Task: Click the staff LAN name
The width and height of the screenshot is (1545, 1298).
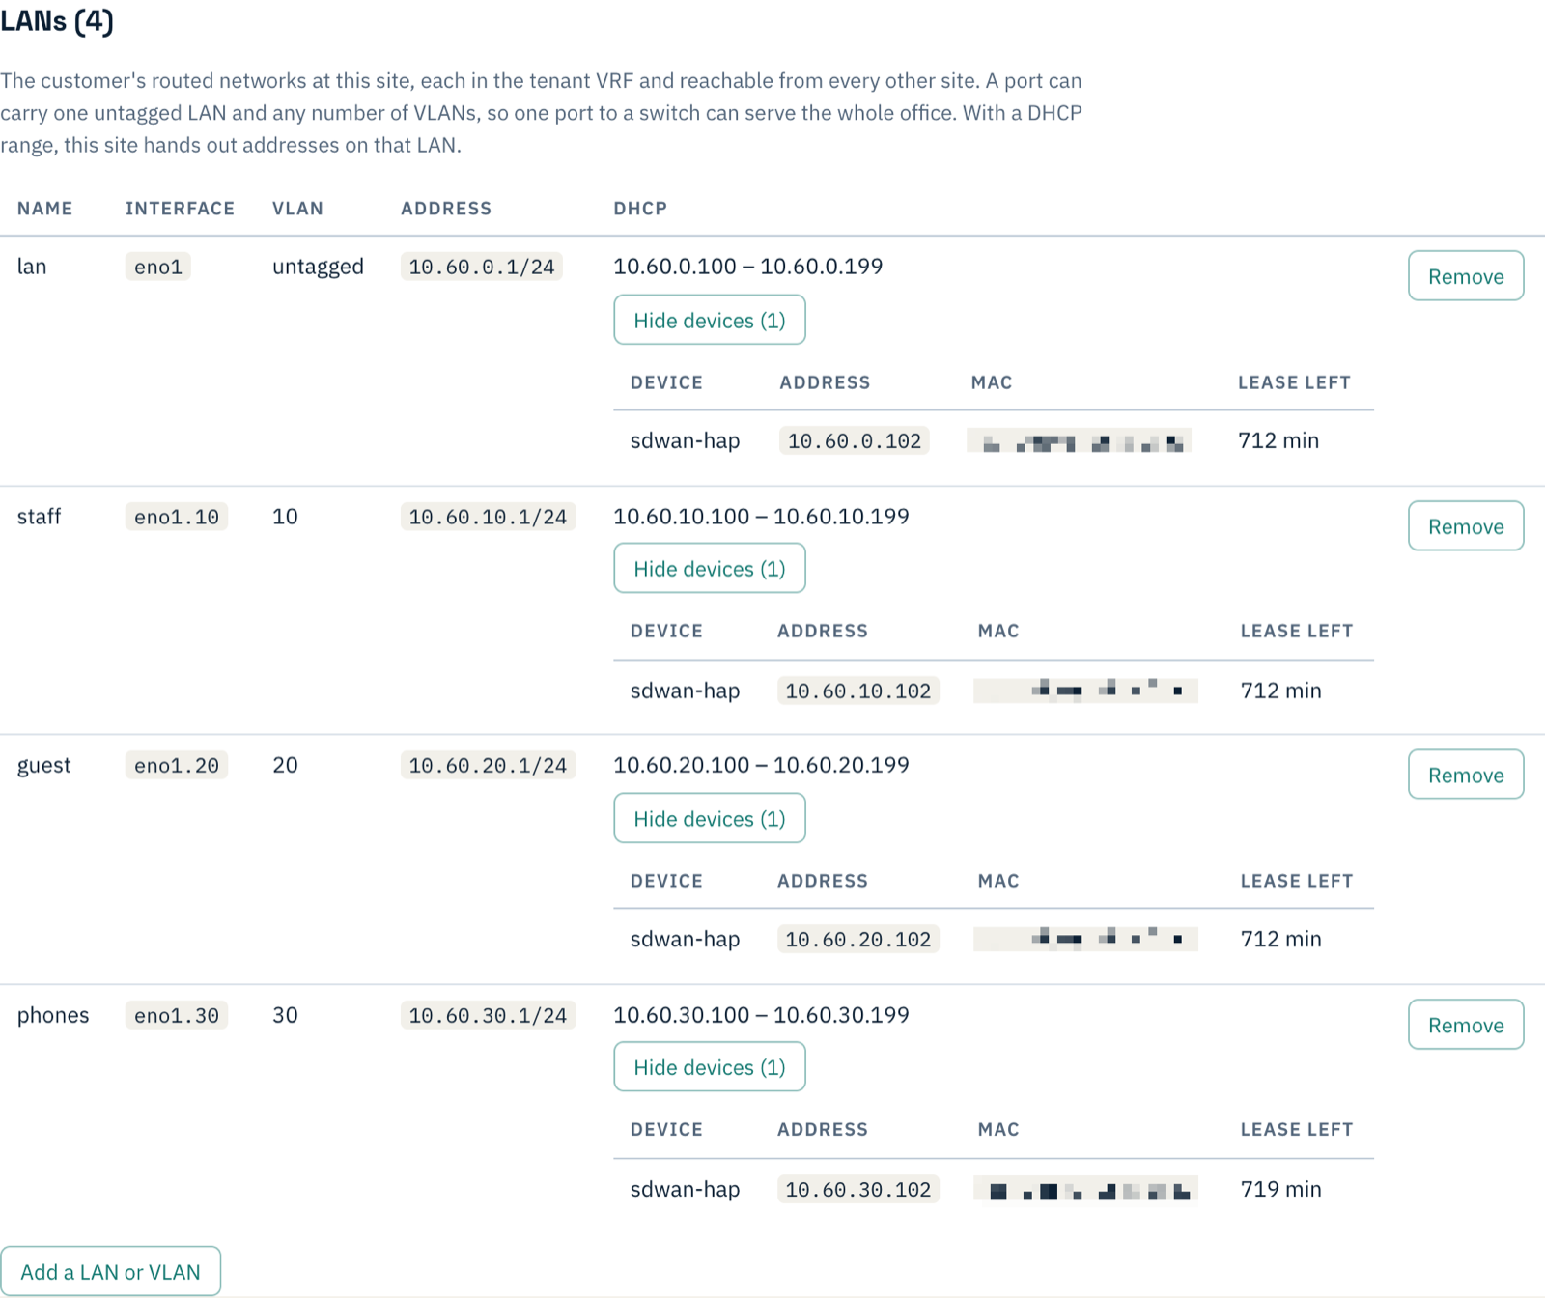Action: (x=39, y=516)
